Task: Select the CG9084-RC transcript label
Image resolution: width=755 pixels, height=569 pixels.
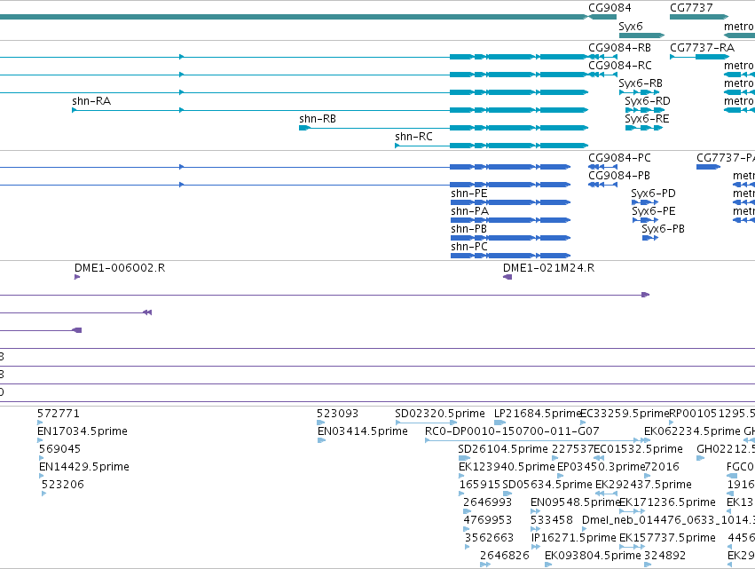Action: point(619,66)
